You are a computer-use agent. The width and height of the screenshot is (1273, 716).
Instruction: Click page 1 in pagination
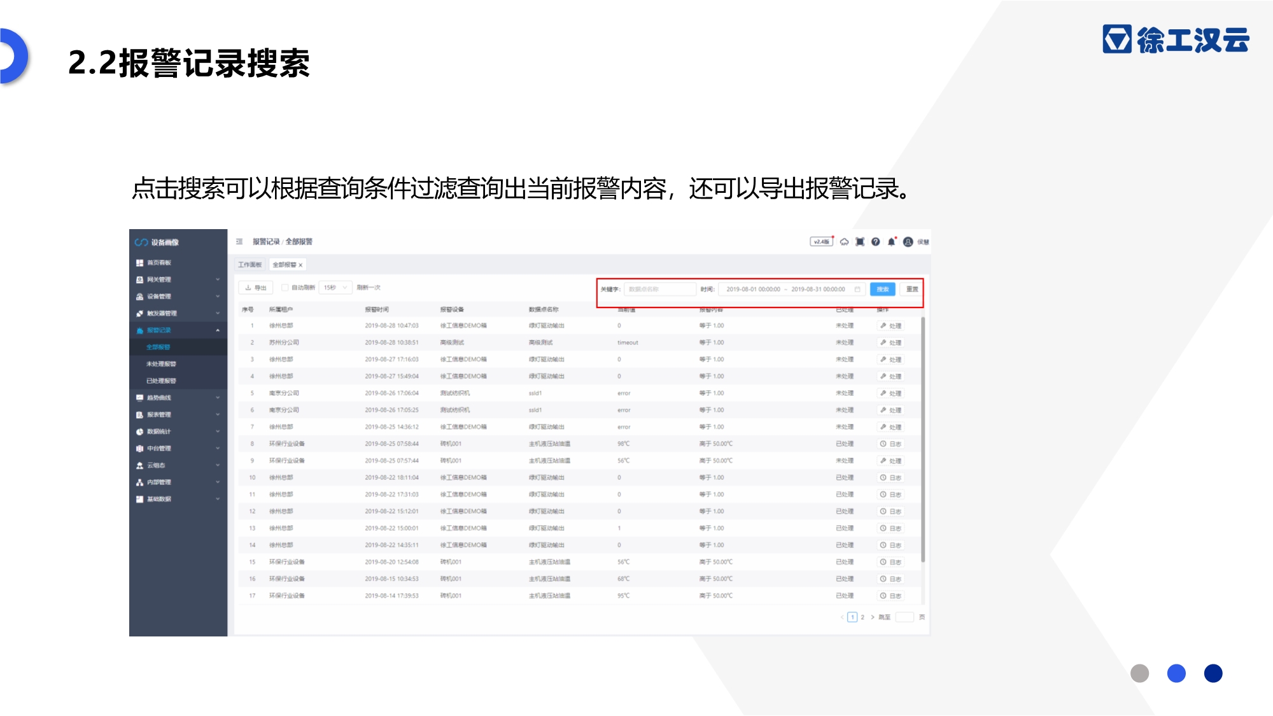point(852,617)
